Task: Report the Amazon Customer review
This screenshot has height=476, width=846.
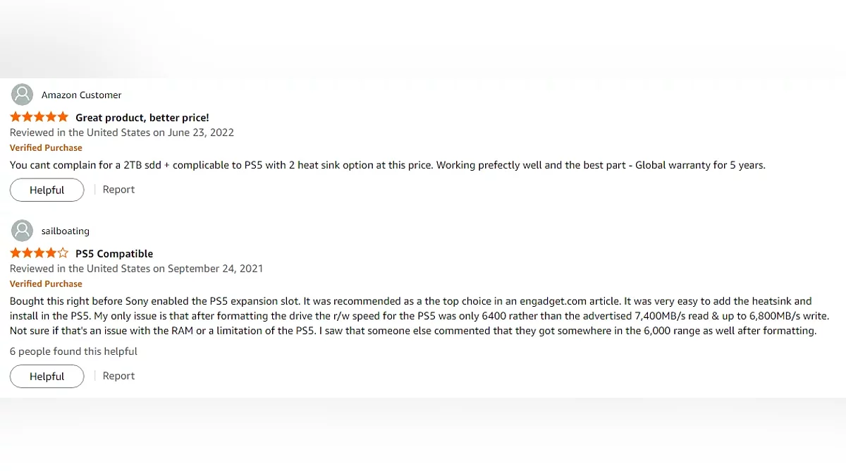Action: click(x=118, y=190)
